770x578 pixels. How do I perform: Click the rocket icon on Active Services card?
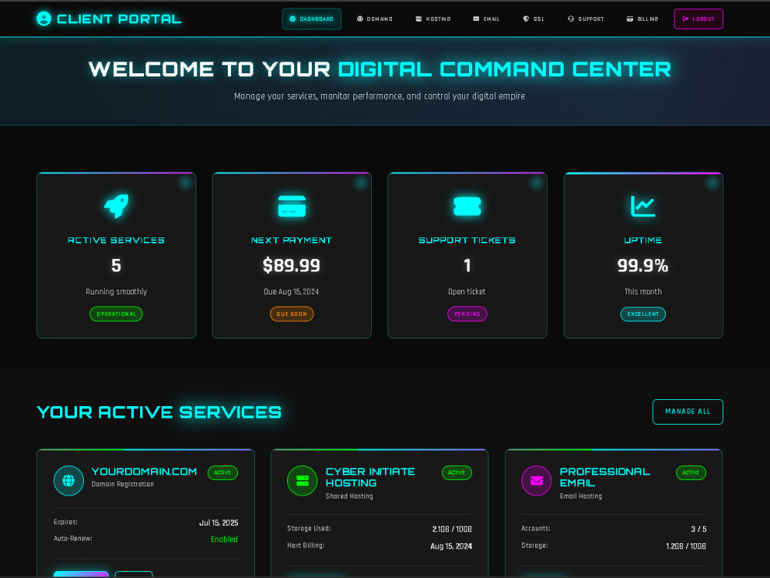116,206
